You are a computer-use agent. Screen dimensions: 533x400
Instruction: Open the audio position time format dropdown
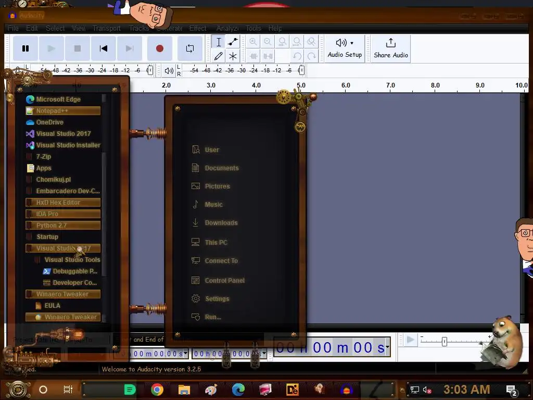[x=387, y=347]
